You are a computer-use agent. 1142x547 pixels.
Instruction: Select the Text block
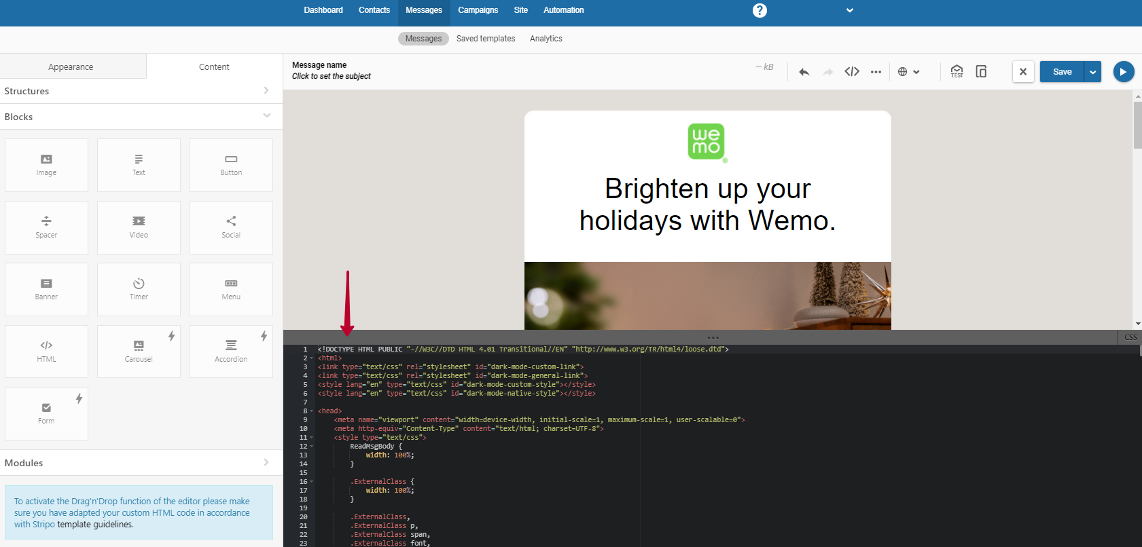click(139, 165)
